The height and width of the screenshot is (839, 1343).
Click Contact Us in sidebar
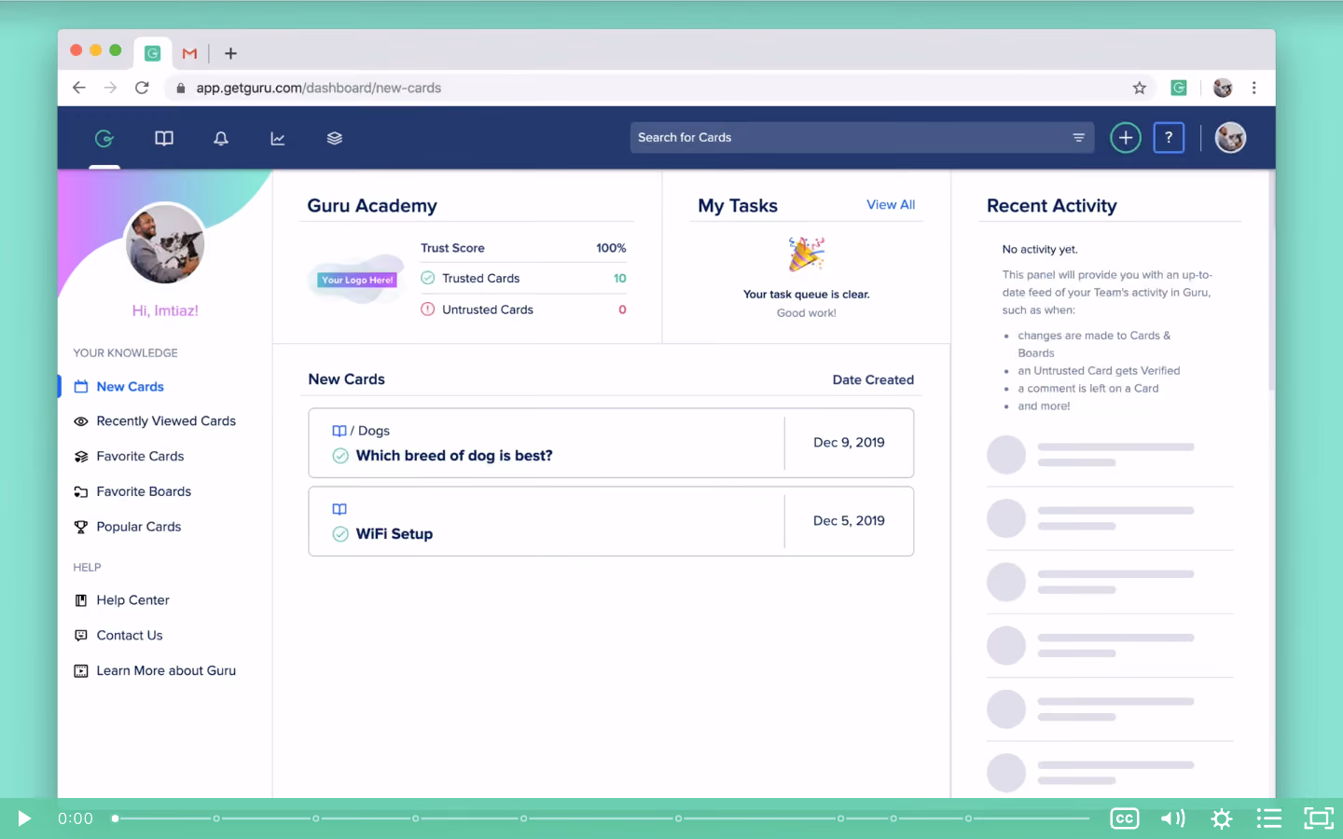coord(130,636)
